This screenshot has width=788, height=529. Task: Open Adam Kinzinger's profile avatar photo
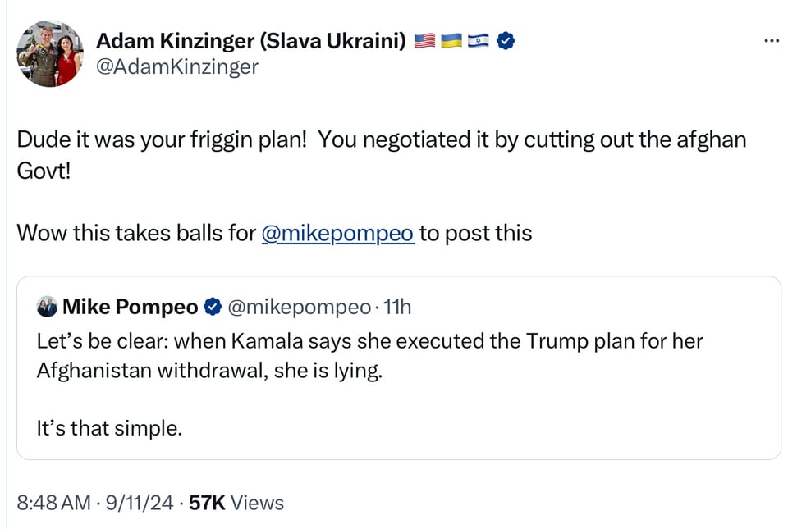point(51,54)
